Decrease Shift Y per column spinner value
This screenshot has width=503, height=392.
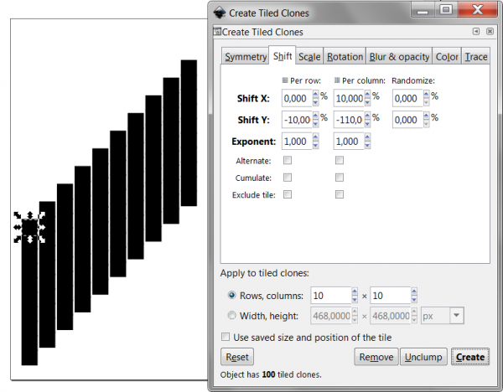[x=368, y=123]
